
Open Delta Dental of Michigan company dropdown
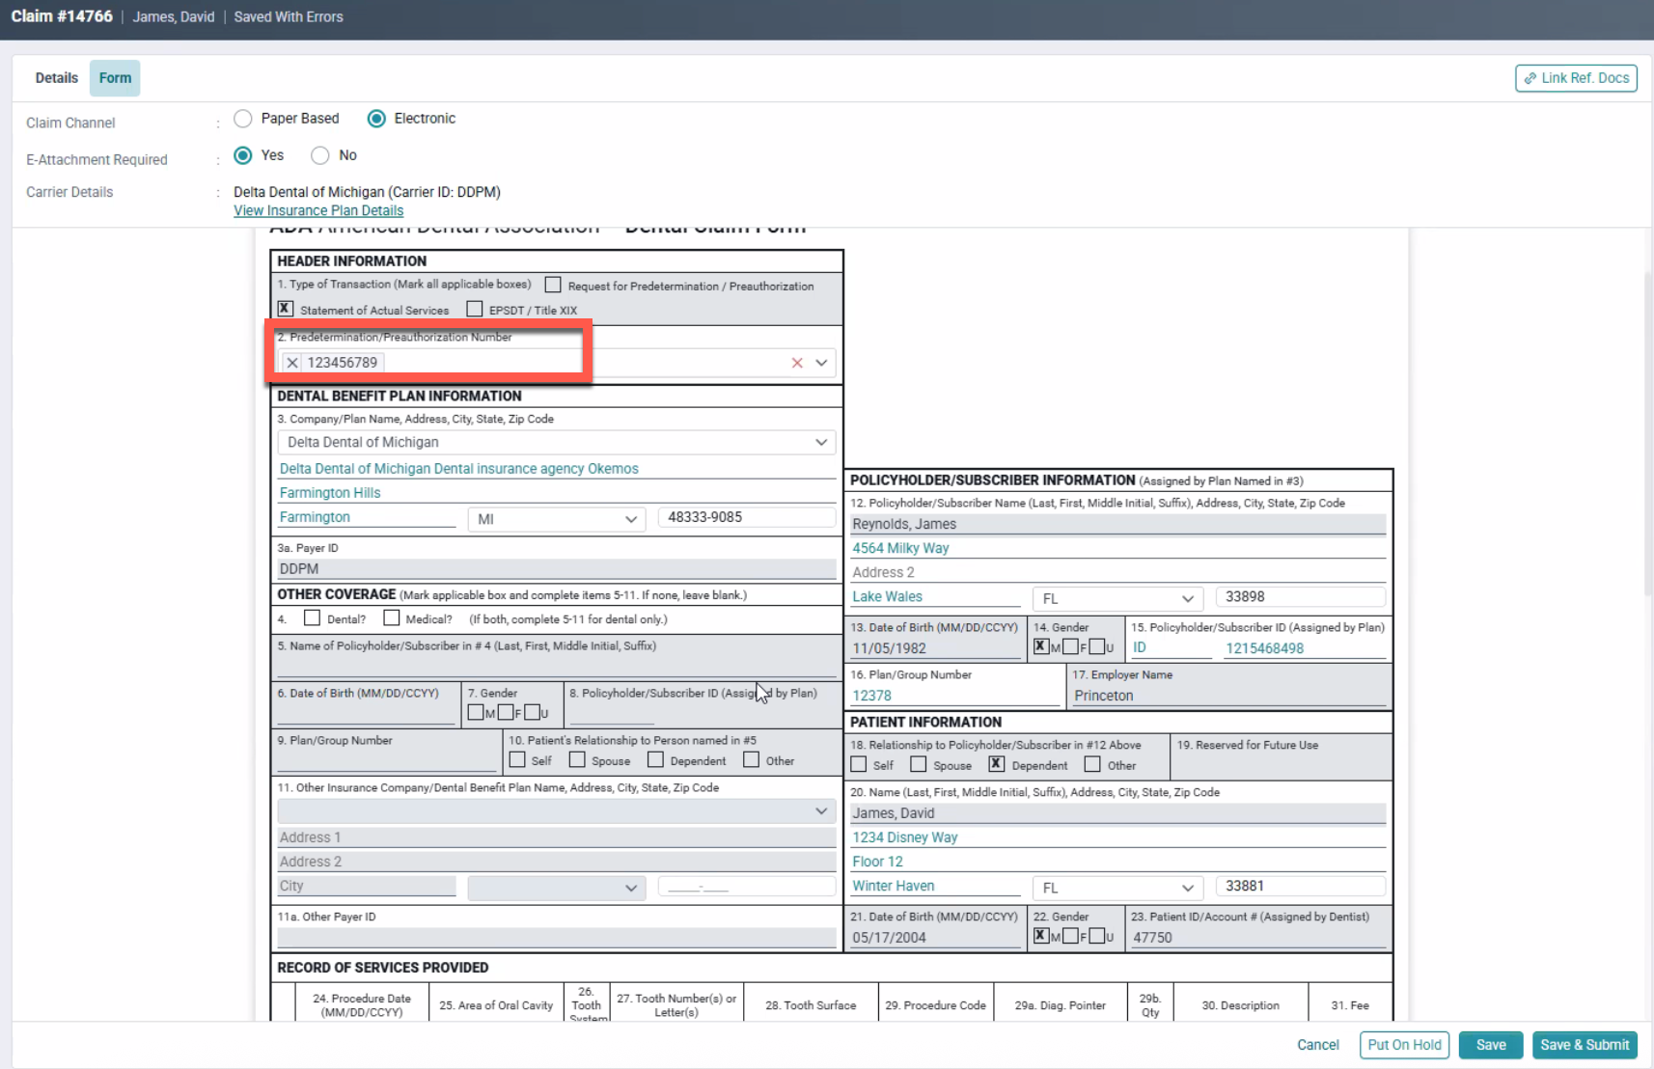point(557,442)
